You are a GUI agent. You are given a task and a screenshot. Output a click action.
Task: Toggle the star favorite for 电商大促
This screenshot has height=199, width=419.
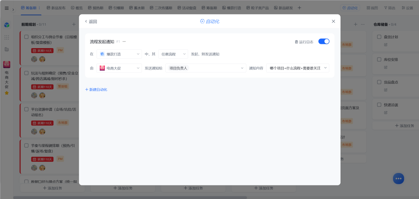tap(7, 93)
